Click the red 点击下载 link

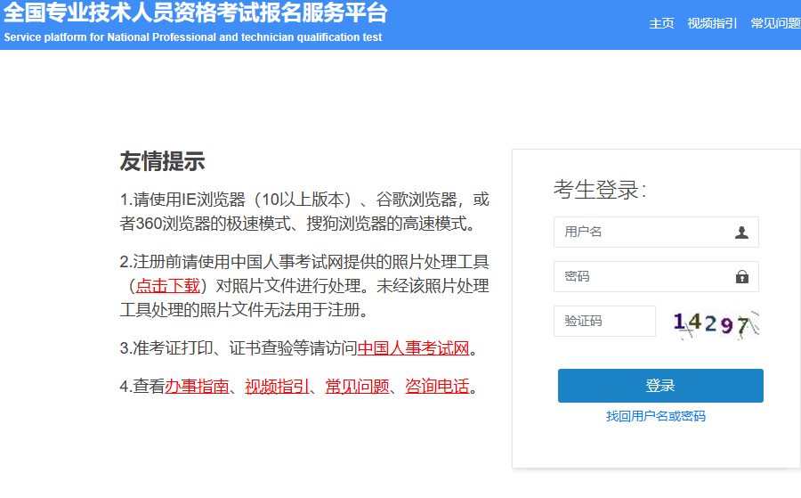(167, 286)
